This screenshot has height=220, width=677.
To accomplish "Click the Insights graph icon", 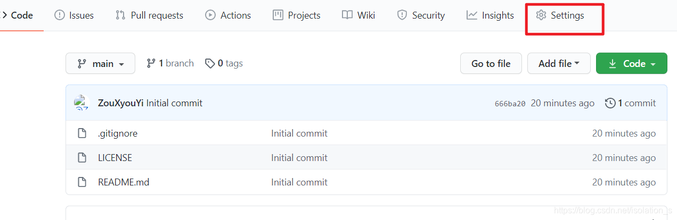I will point(472,15).
